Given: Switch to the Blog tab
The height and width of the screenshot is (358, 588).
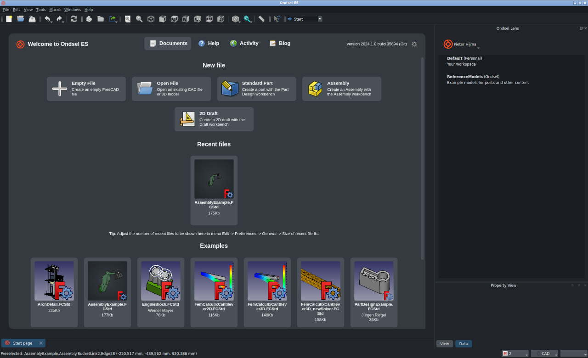Looking at the screenshot, I should point(280,43).
